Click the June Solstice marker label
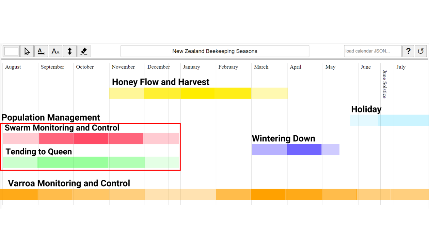Screen dimensions: 429x241 (x=385, y=84)
